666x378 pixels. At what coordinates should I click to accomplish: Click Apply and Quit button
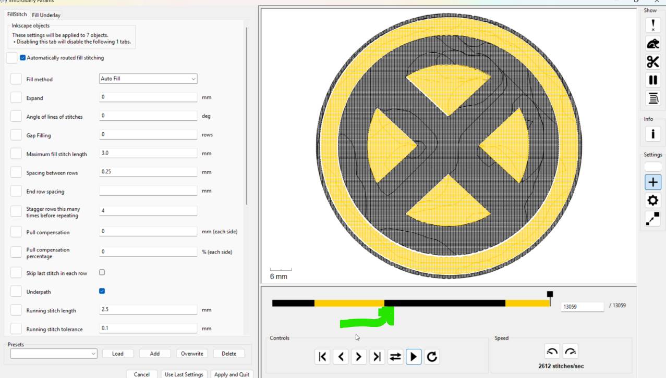point(232,374)
